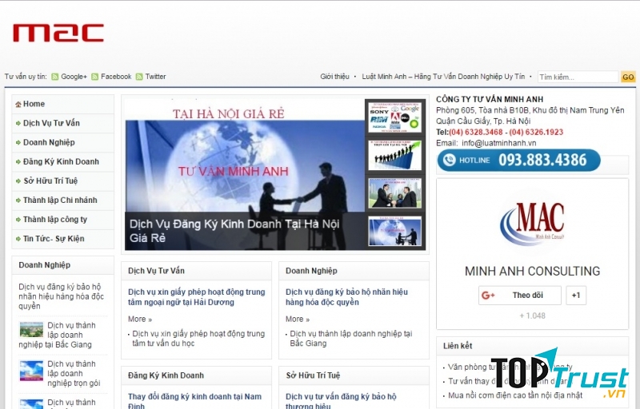Open article giấy phép trung tâm ngoại ngữ Hải Dương
The width and height of the screenshot is (640, 409).
[x=196, y=297]
